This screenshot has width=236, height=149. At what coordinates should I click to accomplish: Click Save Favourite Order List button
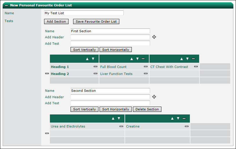(96, 21)
